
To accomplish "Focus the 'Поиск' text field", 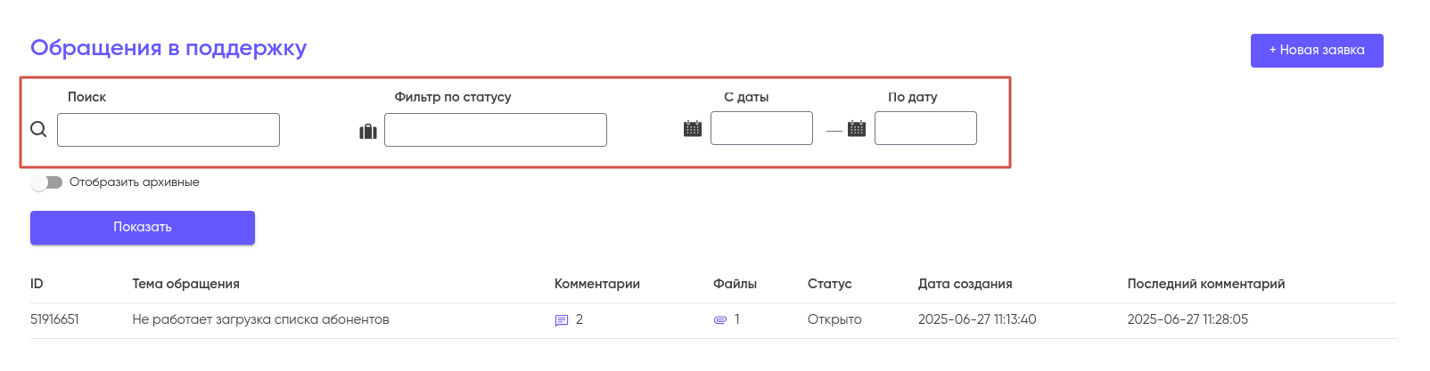I will click(168, 130).
